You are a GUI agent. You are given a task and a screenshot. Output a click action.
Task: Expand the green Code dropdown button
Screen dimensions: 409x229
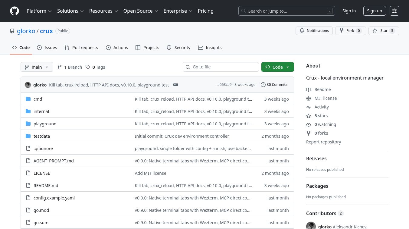click(x=277, y=67)
